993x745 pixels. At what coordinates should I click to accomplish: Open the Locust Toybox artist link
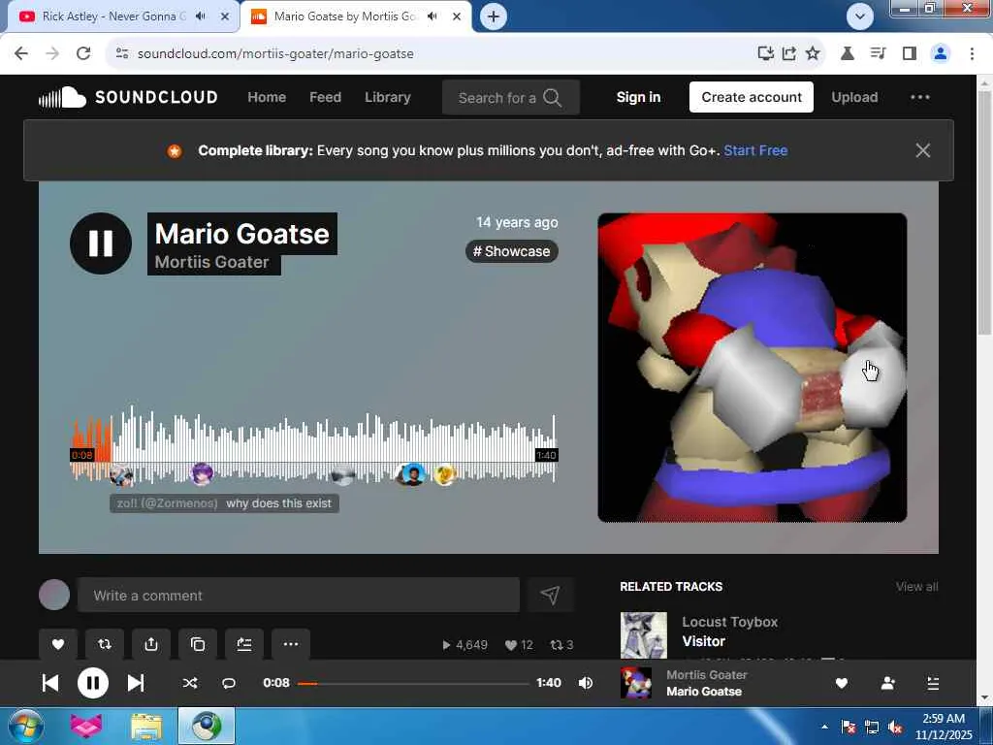[729, 622]
